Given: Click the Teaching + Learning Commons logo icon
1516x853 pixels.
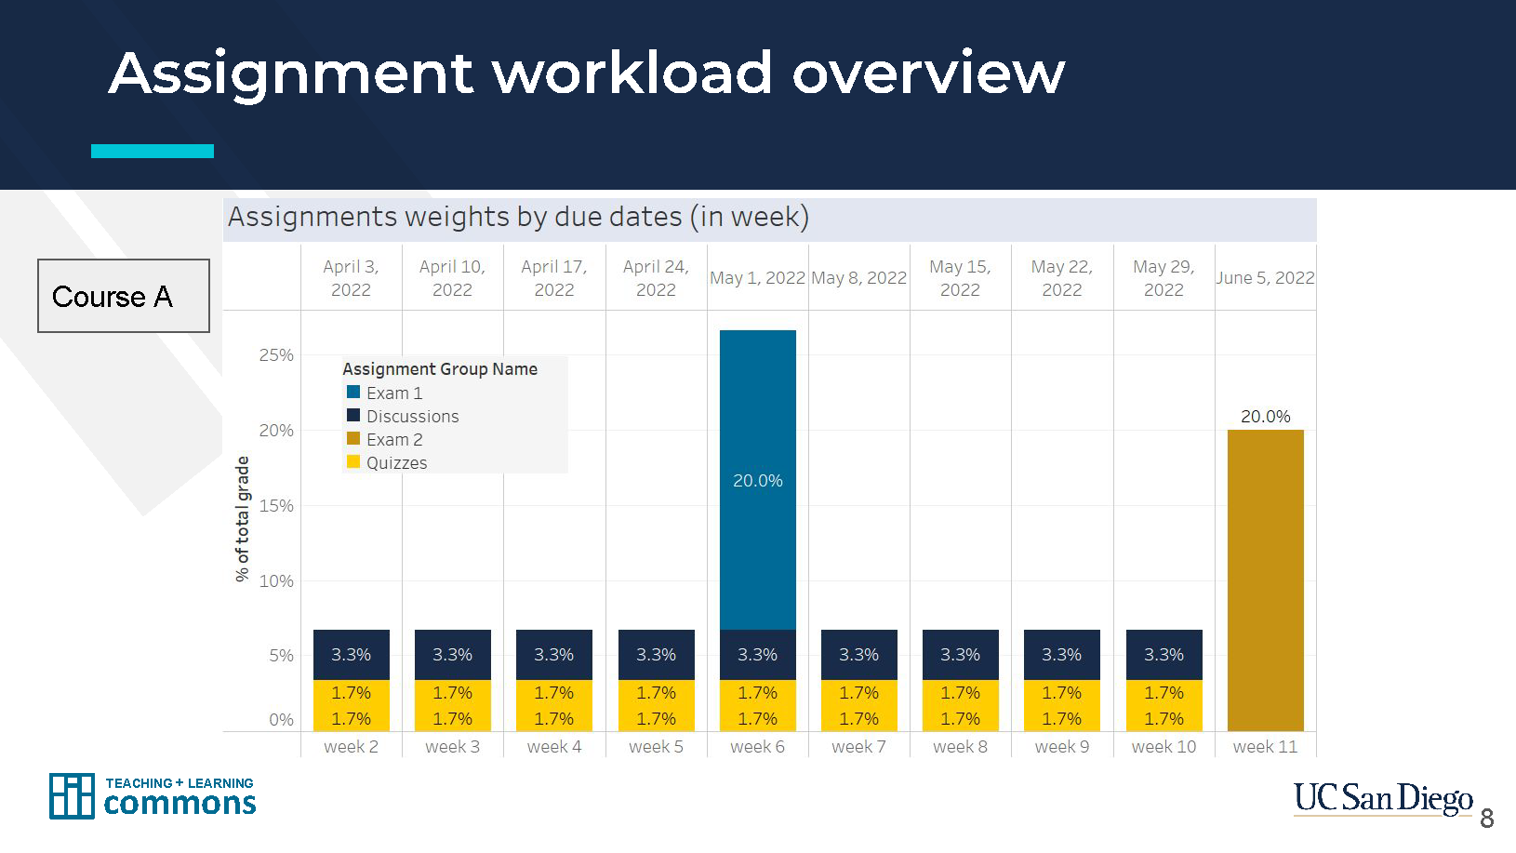Looking at the screenshot, I should [72, 796].
